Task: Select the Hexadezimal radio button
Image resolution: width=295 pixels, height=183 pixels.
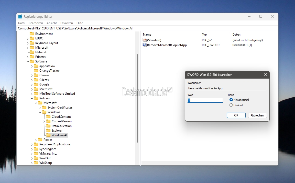Action: 231,100
